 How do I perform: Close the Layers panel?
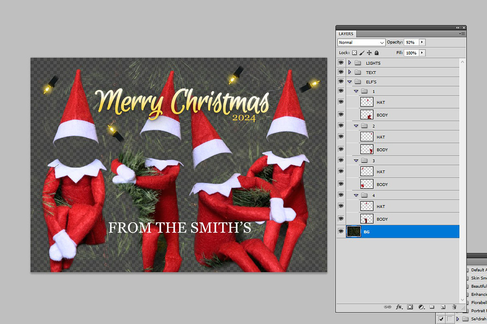coord(463,28)
